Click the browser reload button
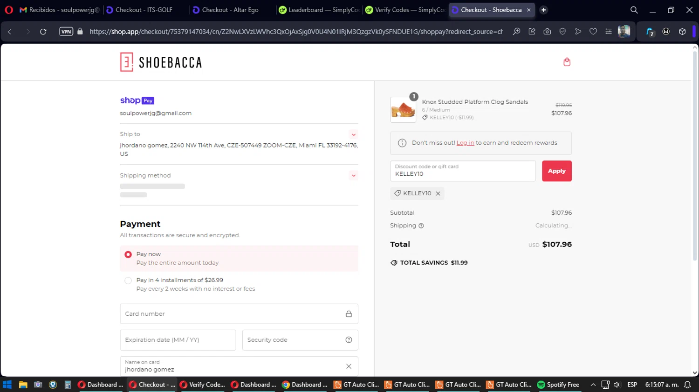The image size is (699, 392). (43, 32)
